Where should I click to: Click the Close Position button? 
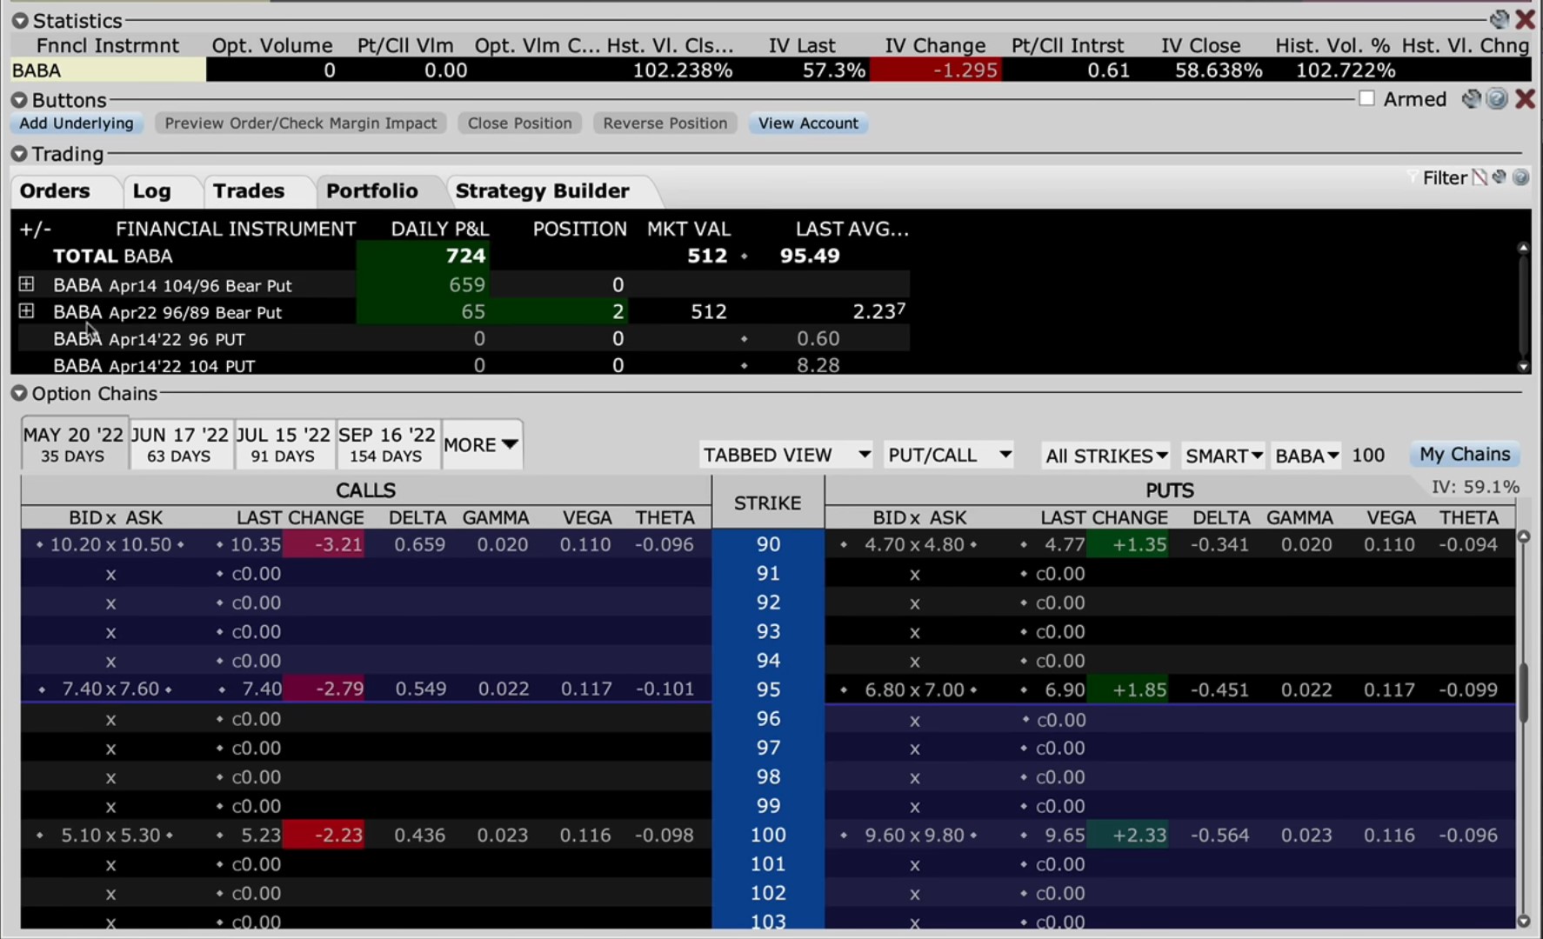(x=520, y=123)
